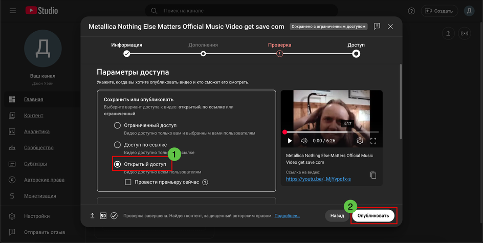Open Отправить отзыв in sidebar
This screenshot has width=483, height=243.
45,232
